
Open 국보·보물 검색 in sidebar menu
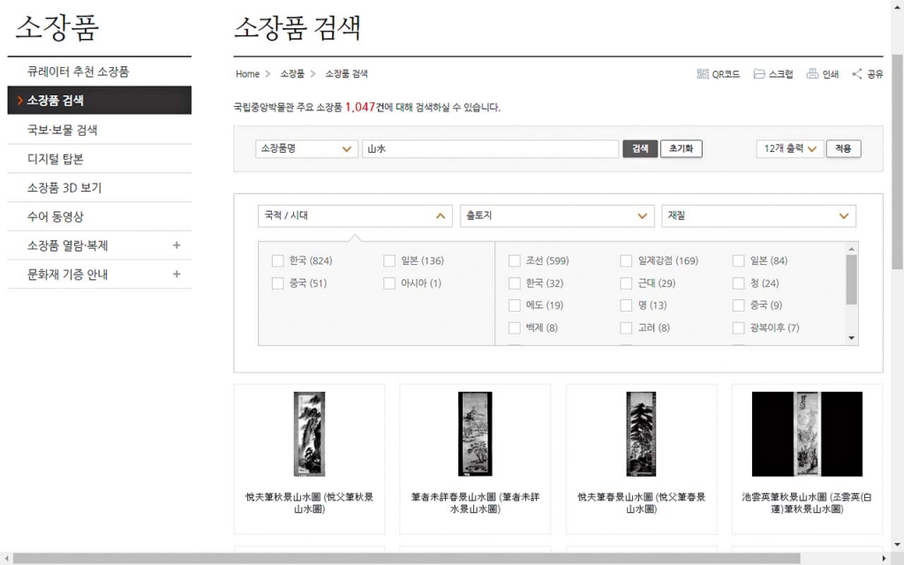(63, 130)
